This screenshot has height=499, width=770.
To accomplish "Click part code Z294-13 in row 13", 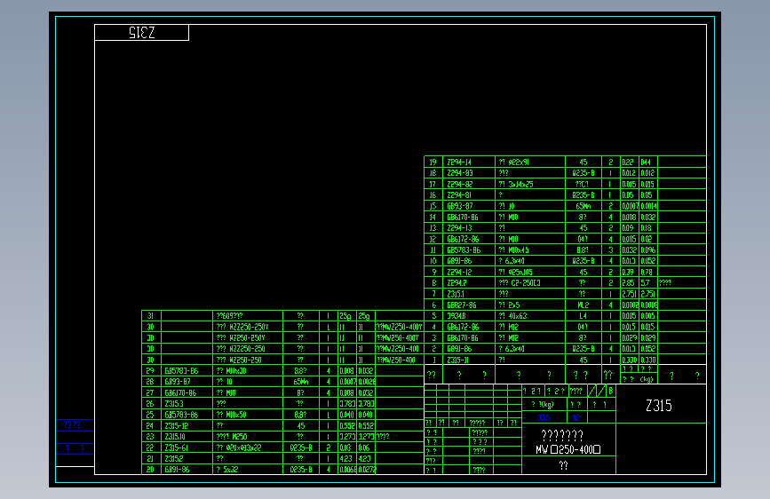I will (459, 228).
